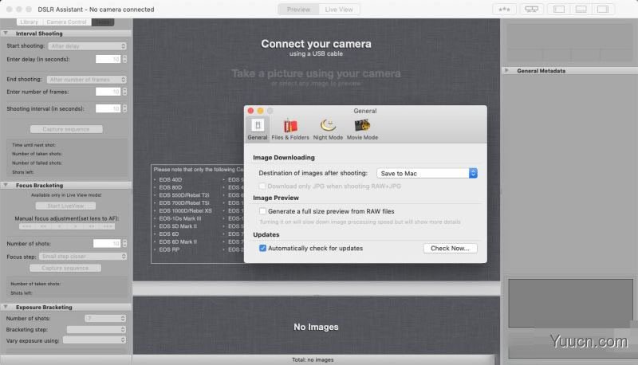Image resolution: width=638 pixels, height=365 pixels.
Task: Collapse the Interval Shooting section
Action: [6, 33]
